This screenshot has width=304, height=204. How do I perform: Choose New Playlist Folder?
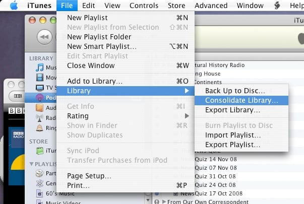[126, 37]
